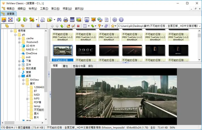Open the filter funnel dropdown
The height and width of the screenshot is (130, 202).
point(100,26)
